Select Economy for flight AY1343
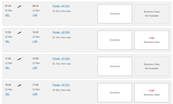Viewport: 173px width, 104px height. 115,66
